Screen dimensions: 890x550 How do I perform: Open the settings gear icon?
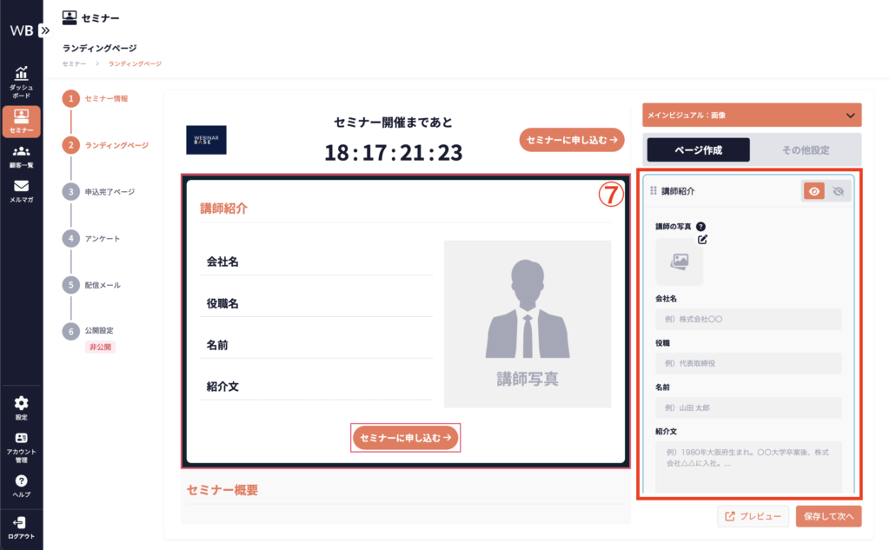click(22, 407)
